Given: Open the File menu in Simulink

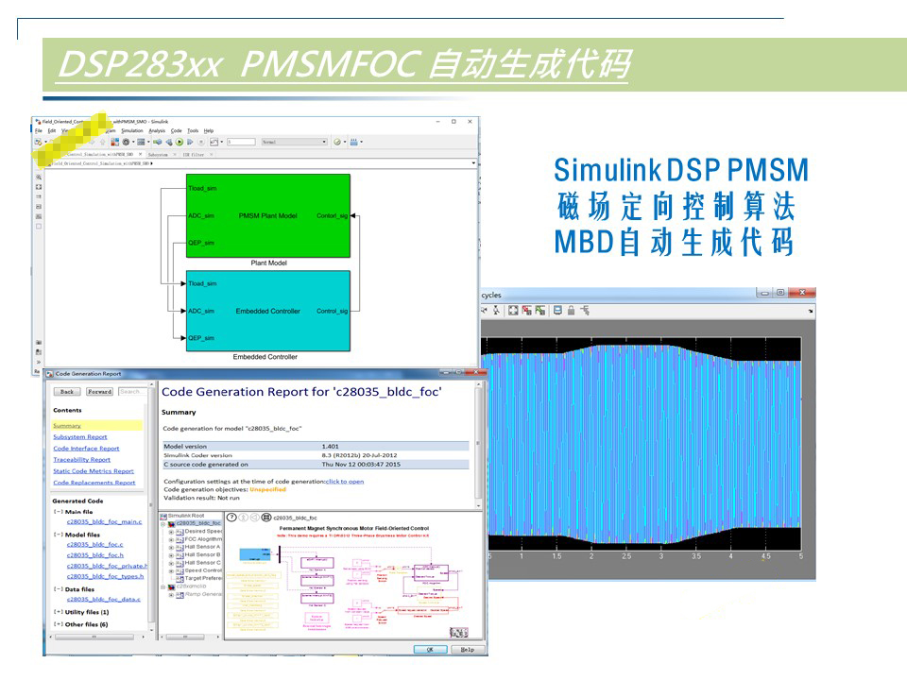Looking at the screenshot, I should click(x=38, y=130).
